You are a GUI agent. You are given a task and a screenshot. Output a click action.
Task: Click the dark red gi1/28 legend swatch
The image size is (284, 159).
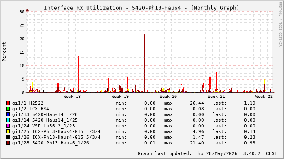point(8,143)
